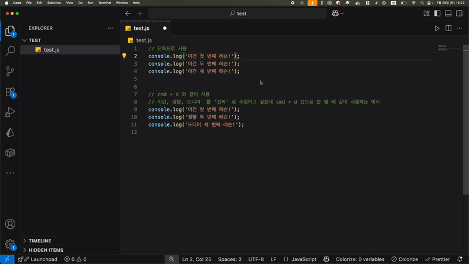The image size is (469, 264).
Task: Open the Terminal menu
Action: pyautogui.click(x=104, y=3)
